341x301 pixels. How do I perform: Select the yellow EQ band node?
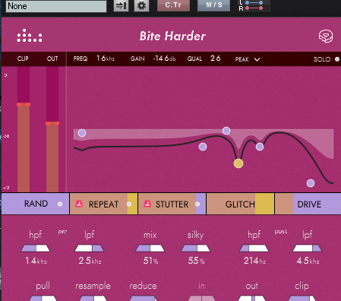point(238,163)
